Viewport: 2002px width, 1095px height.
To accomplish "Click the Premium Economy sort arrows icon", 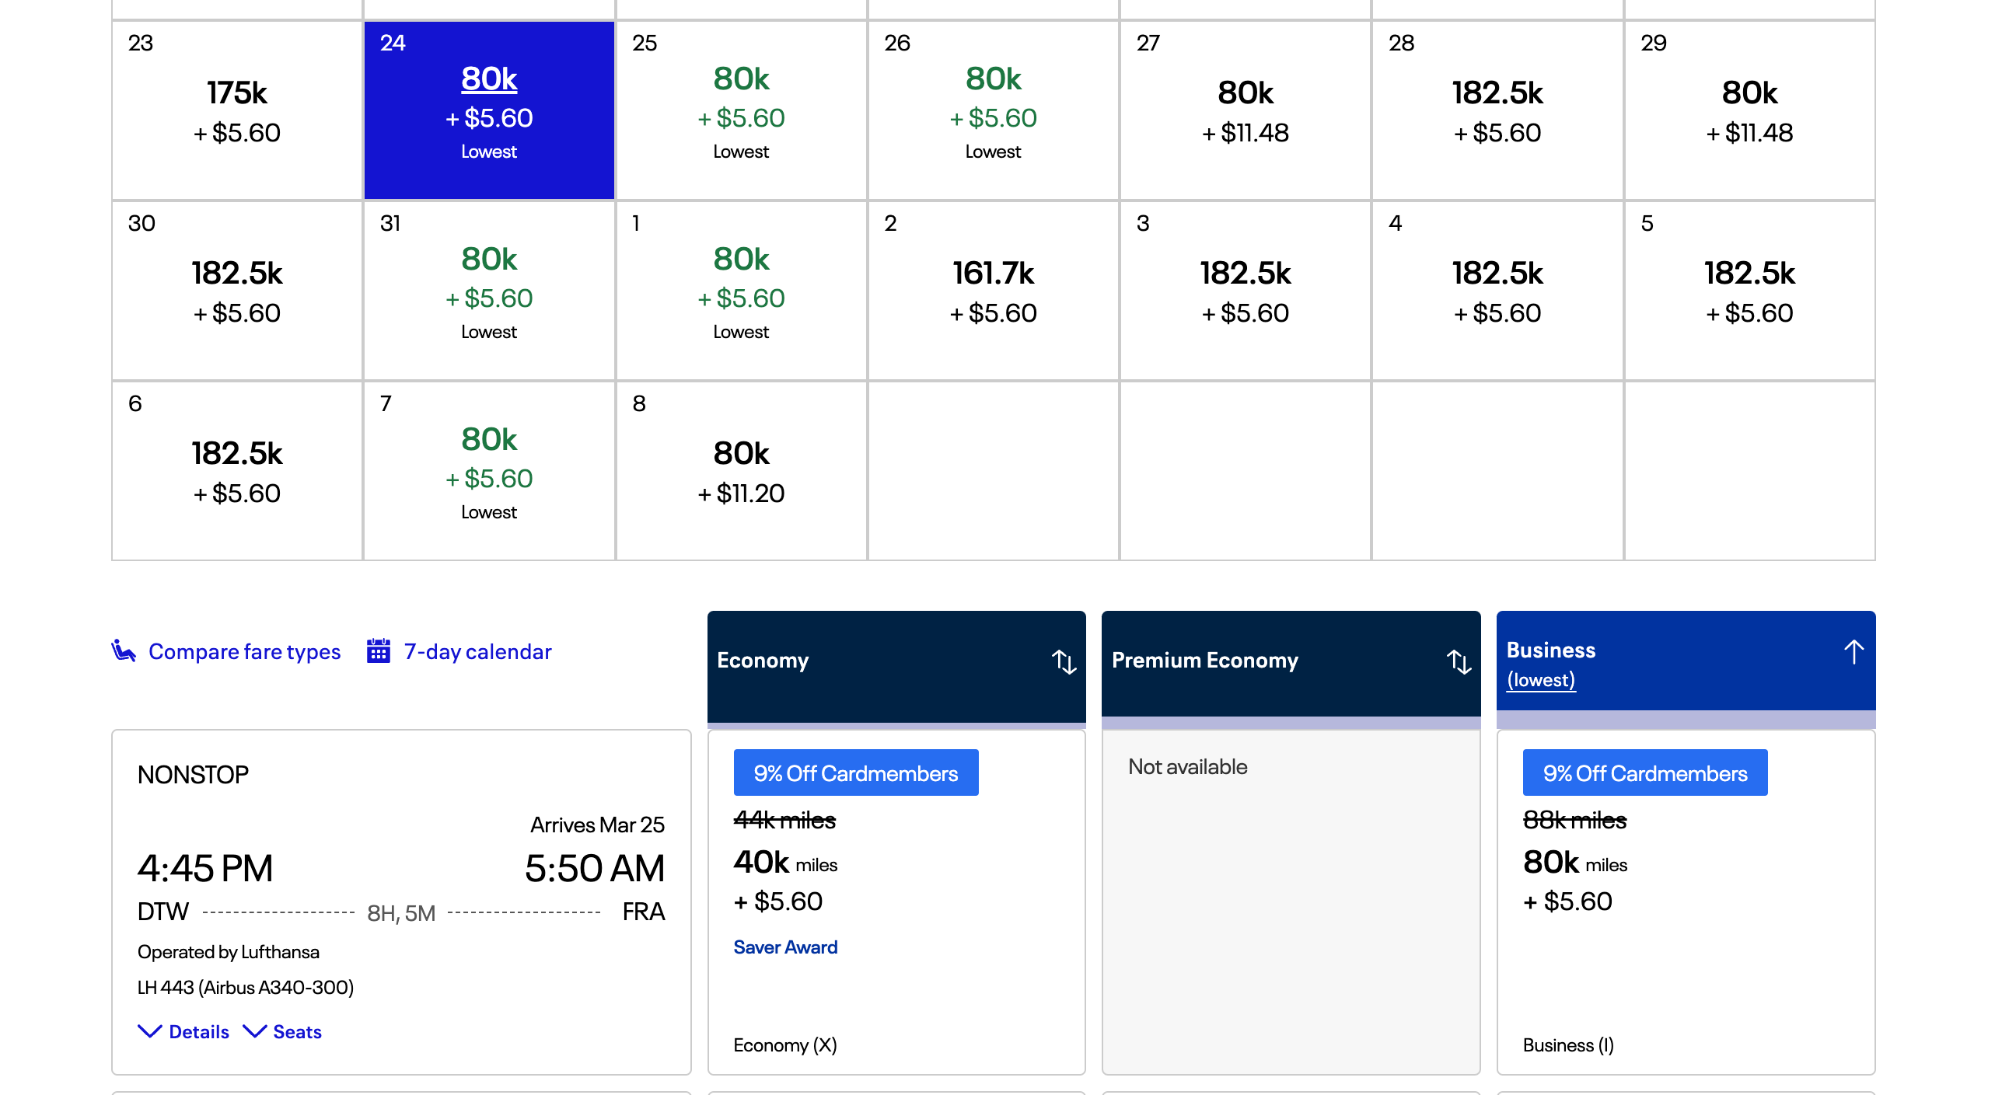I will tap(1459, 661).
